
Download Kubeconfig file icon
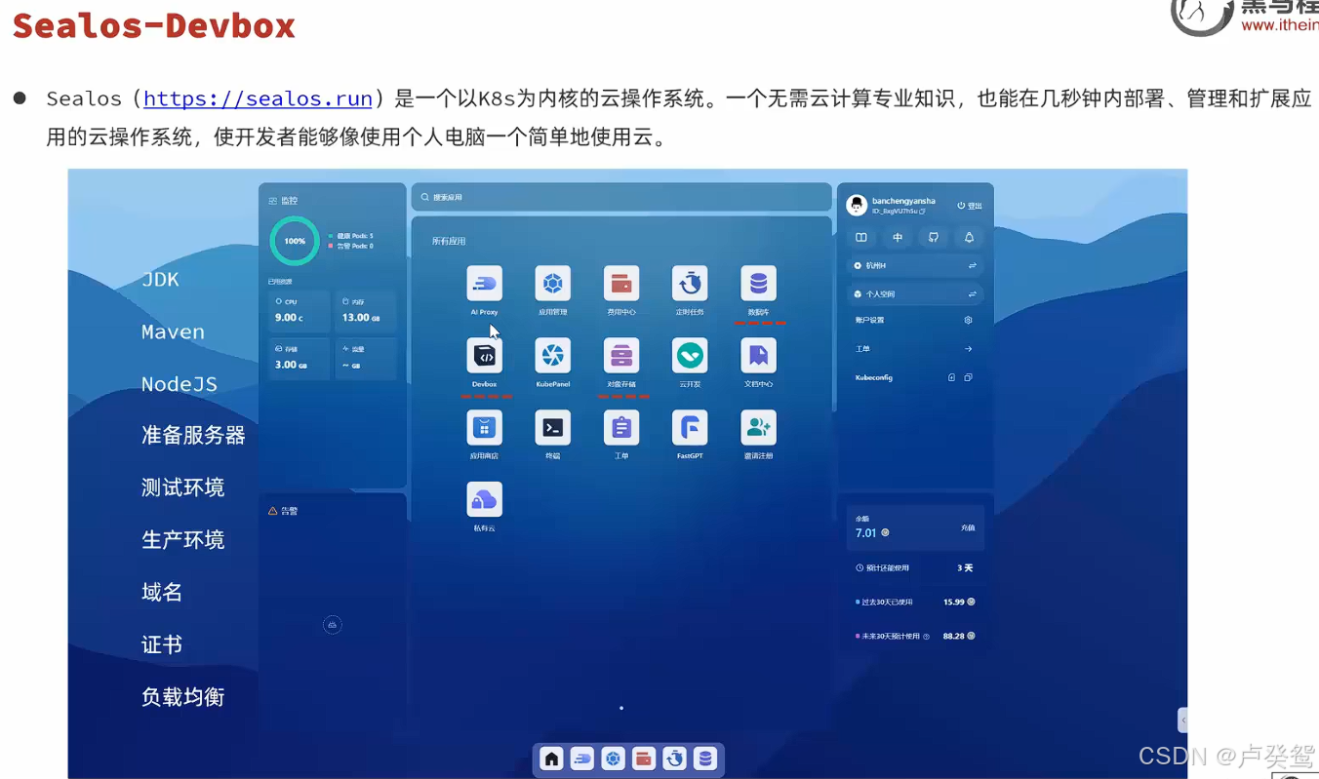(952, 377)
